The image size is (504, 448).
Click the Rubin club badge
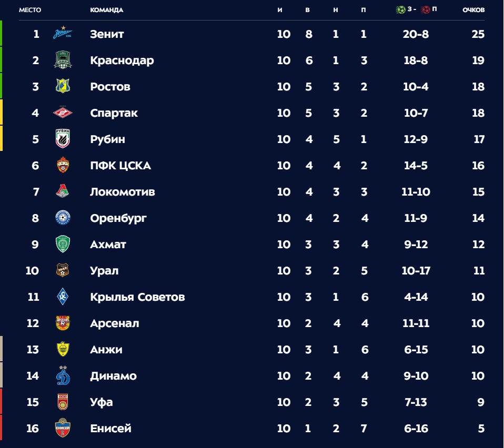click(x=63, y=139)
